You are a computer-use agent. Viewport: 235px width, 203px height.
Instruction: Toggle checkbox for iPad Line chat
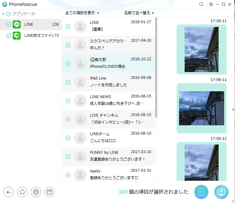click(68, 82)
